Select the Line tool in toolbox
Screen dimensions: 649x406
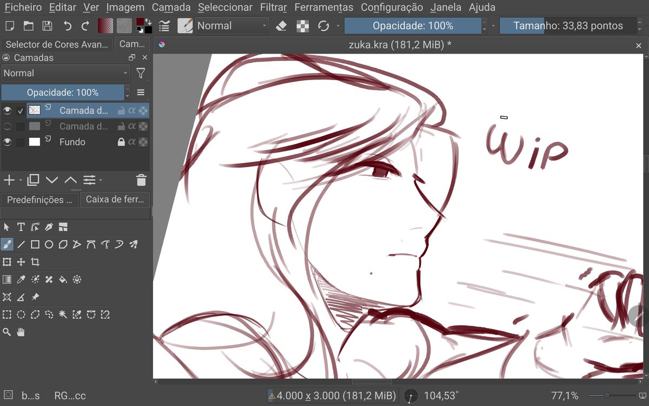click(21, 245)
